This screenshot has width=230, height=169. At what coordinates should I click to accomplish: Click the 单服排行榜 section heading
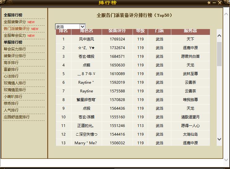click(x=13, y=42)
